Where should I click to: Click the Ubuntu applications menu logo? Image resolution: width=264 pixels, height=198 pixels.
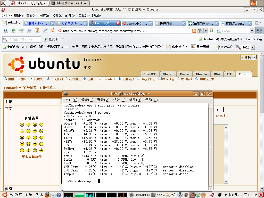tap(4, 195)
